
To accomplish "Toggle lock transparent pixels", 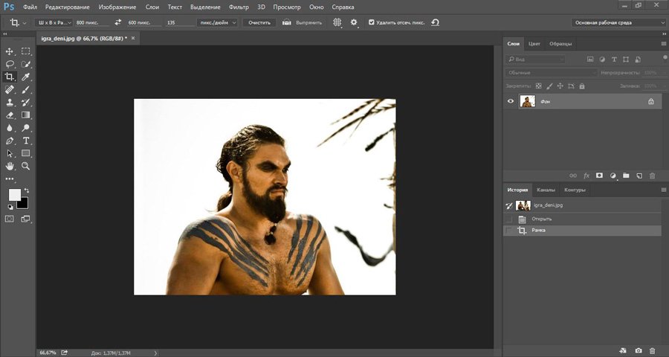I will [x=538, y=86].
